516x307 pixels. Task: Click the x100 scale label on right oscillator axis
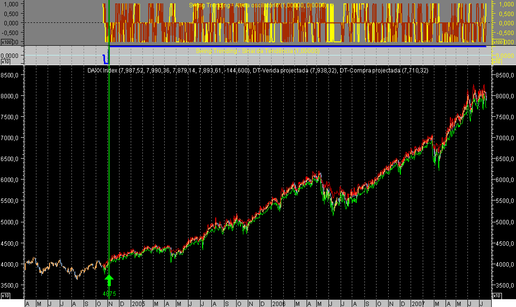498,41
